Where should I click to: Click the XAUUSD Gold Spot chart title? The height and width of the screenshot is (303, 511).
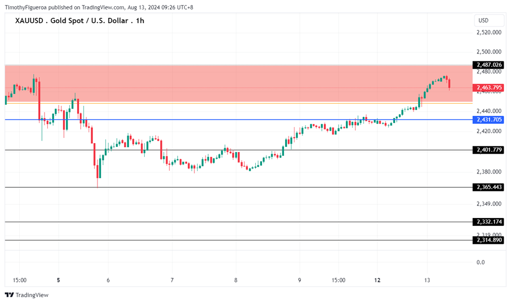(80, 20)
